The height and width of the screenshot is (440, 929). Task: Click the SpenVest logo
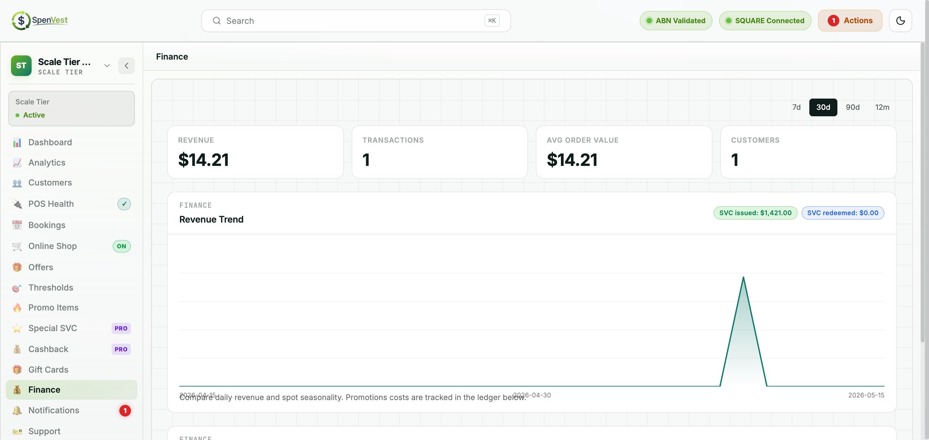pyautogui.click(x=40, y=21)
